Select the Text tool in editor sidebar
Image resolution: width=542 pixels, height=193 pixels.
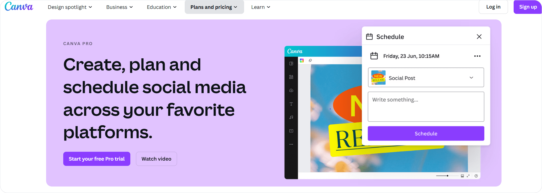tap(291, 104)
